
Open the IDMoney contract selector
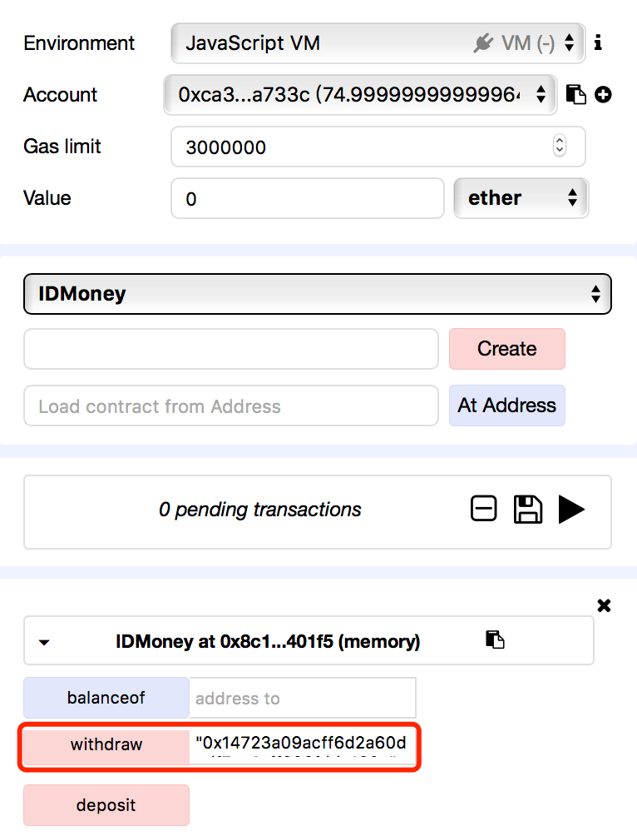coord(318,294)
